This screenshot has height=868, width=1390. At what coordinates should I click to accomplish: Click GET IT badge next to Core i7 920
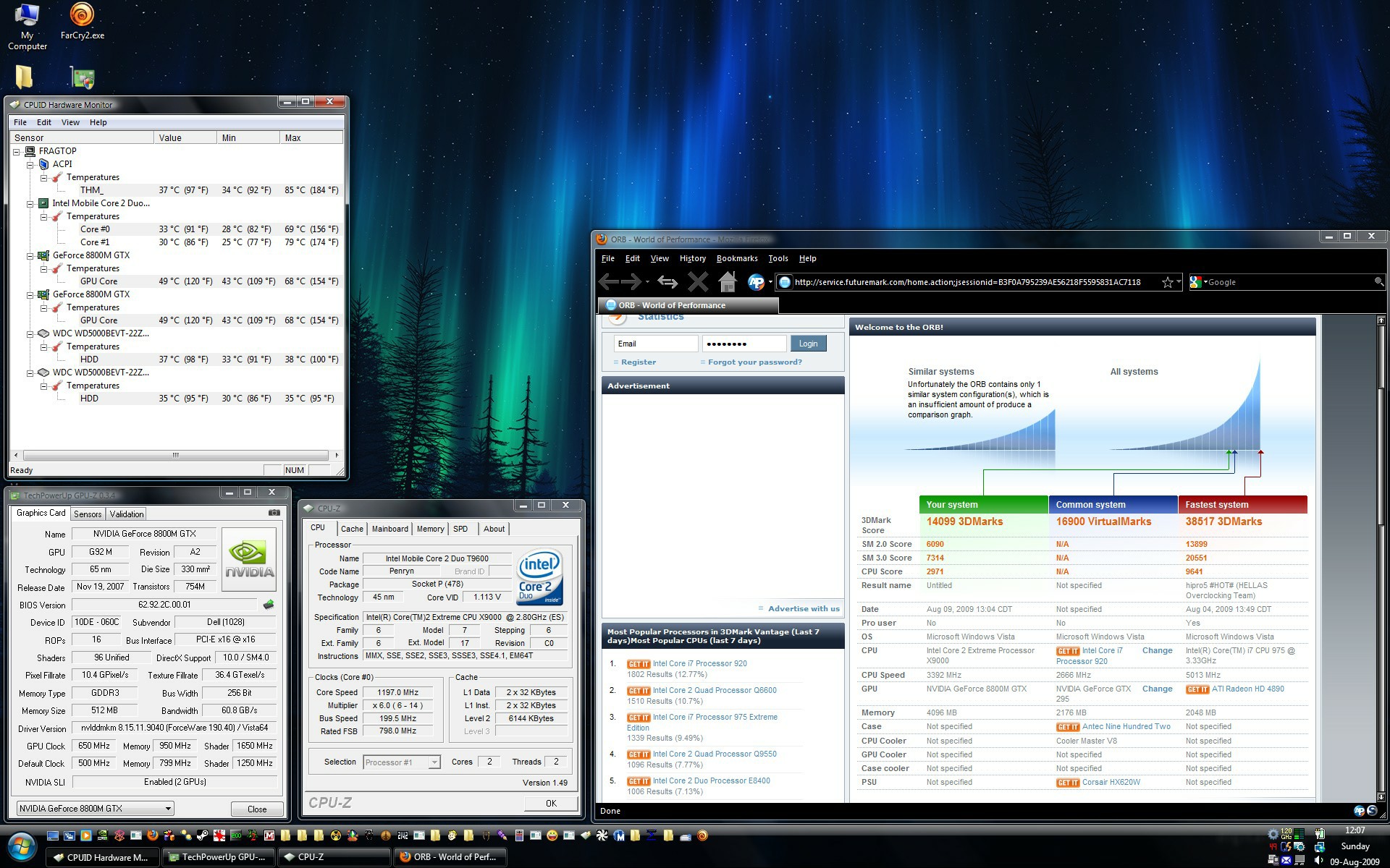point(639,664)
